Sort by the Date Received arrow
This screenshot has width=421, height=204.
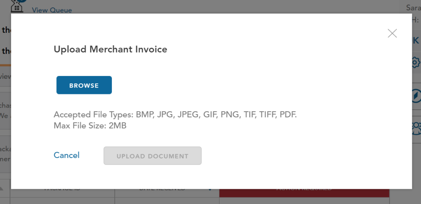tap(210, 190)
